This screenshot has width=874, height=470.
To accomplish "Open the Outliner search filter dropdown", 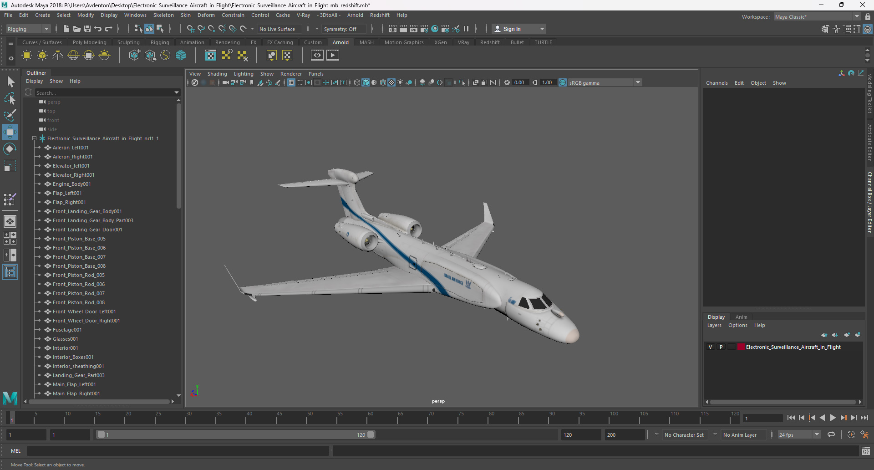I will (x=177, y=92).
